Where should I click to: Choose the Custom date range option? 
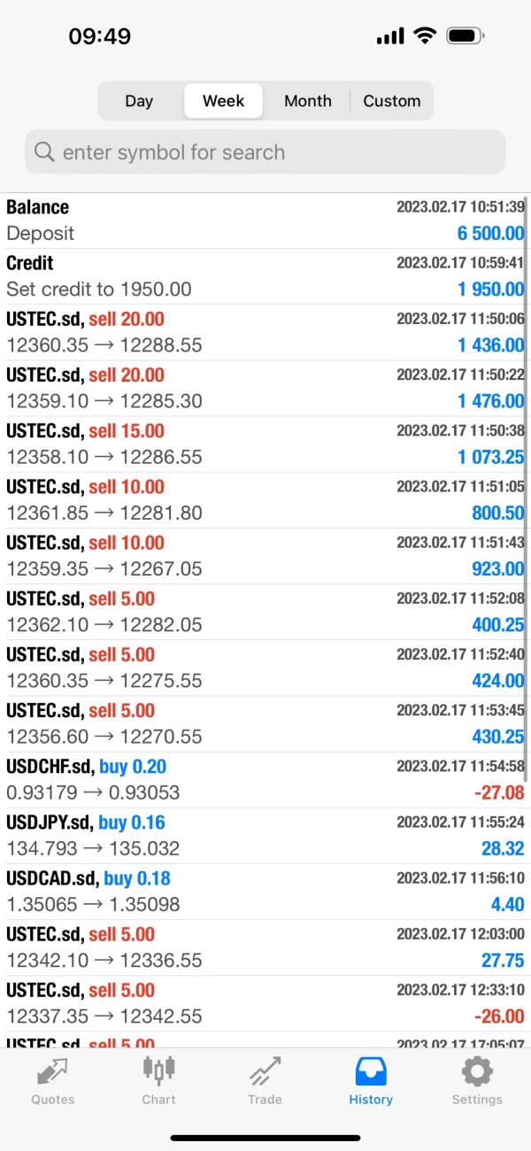(392, 101)
